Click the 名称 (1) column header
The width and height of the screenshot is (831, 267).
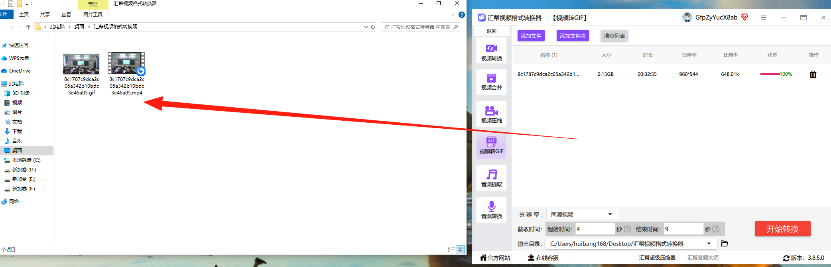tap(549, 55)
